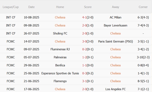Open Paris Saint Germain (PSG) team link
Image resolution: width=152 pixels, height=92 pixels.
116,41
